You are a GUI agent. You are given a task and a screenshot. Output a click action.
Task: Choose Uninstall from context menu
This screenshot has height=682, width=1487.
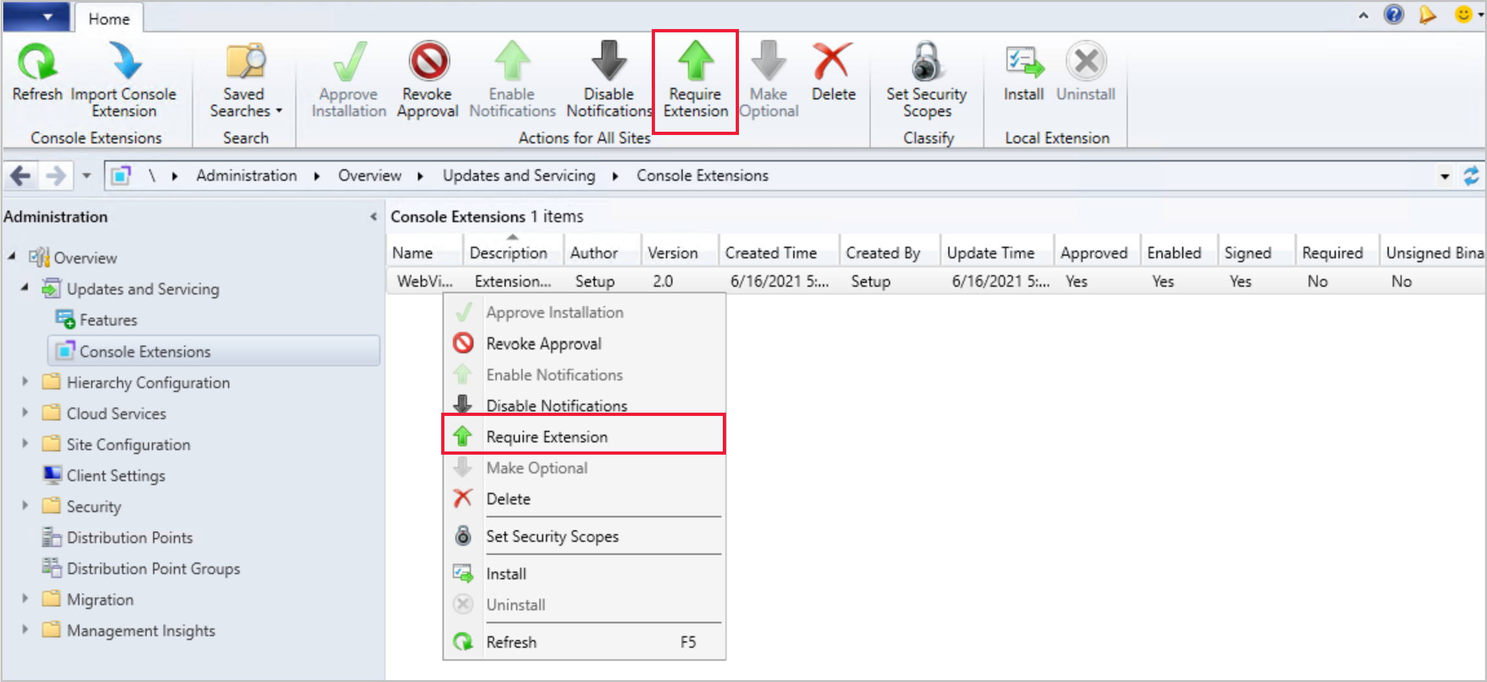(584, 604)
